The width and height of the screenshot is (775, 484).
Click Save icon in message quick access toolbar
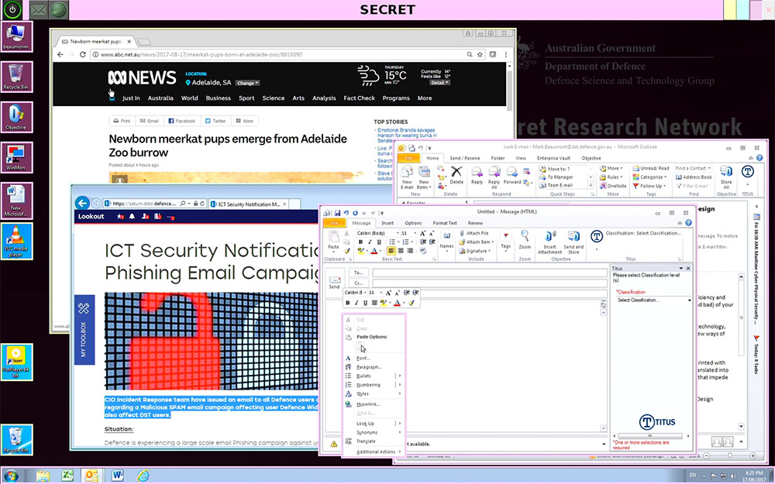[x=337, y=213]
